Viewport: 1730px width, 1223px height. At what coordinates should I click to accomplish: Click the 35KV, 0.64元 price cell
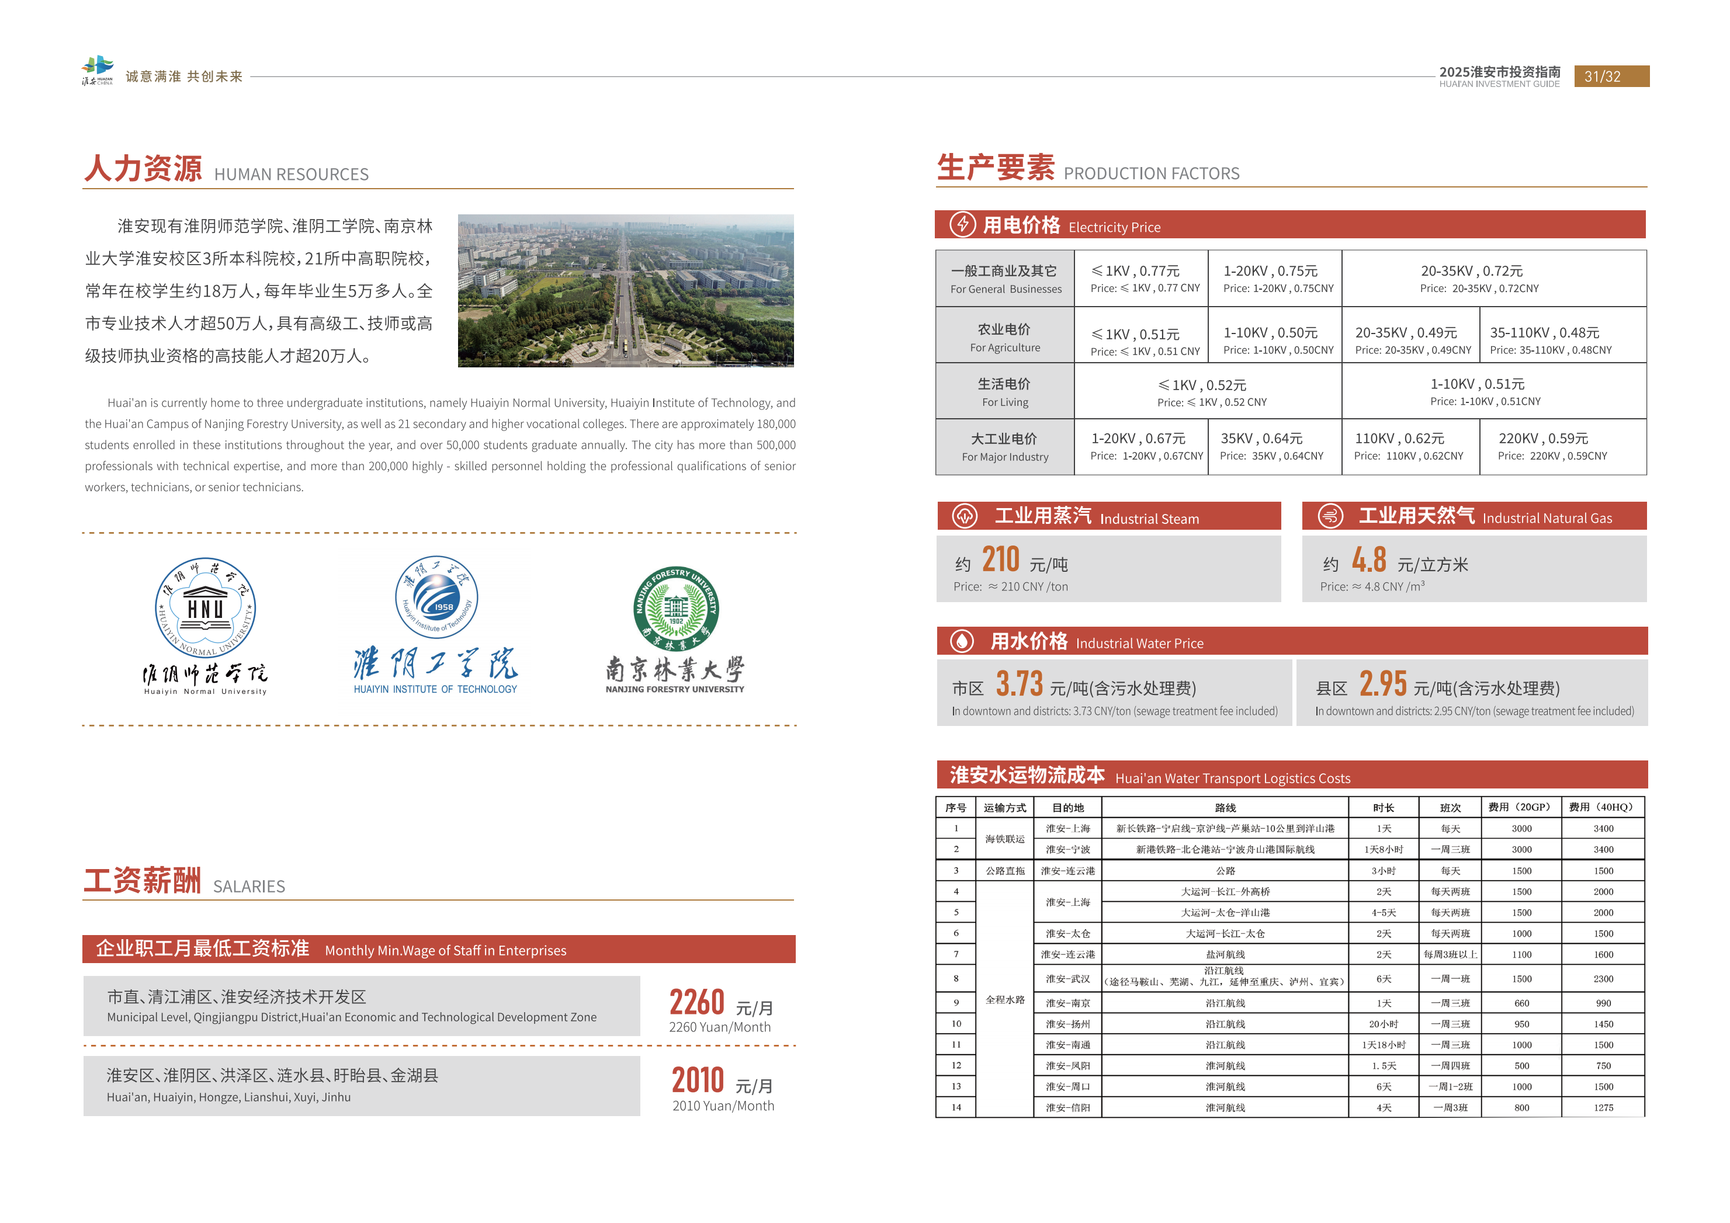tap(1275, 447)
